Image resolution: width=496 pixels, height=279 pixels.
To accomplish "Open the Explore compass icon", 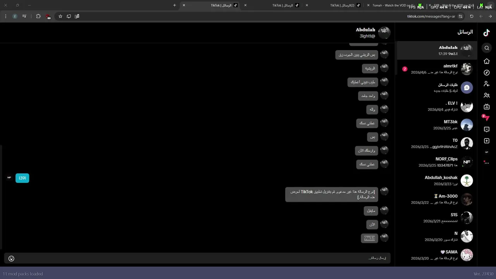I will tap(487, 72).
